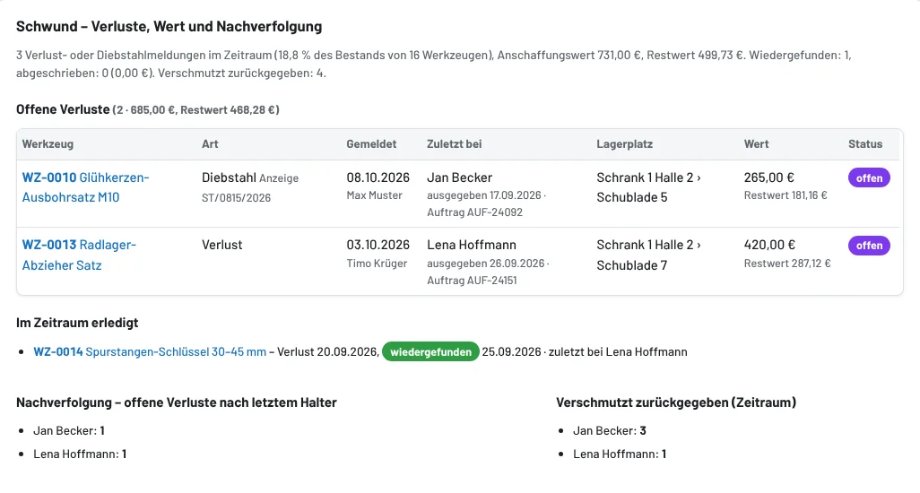Select the ST/0815/2026 report number
Viewport: 920px width, 493px height.
[x=237, y=197]
